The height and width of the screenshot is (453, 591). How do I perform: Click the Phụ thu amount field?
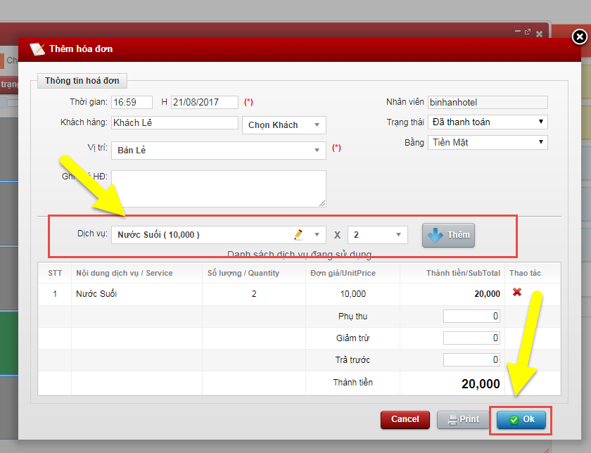pyautogui.click(x=471, y=317)
